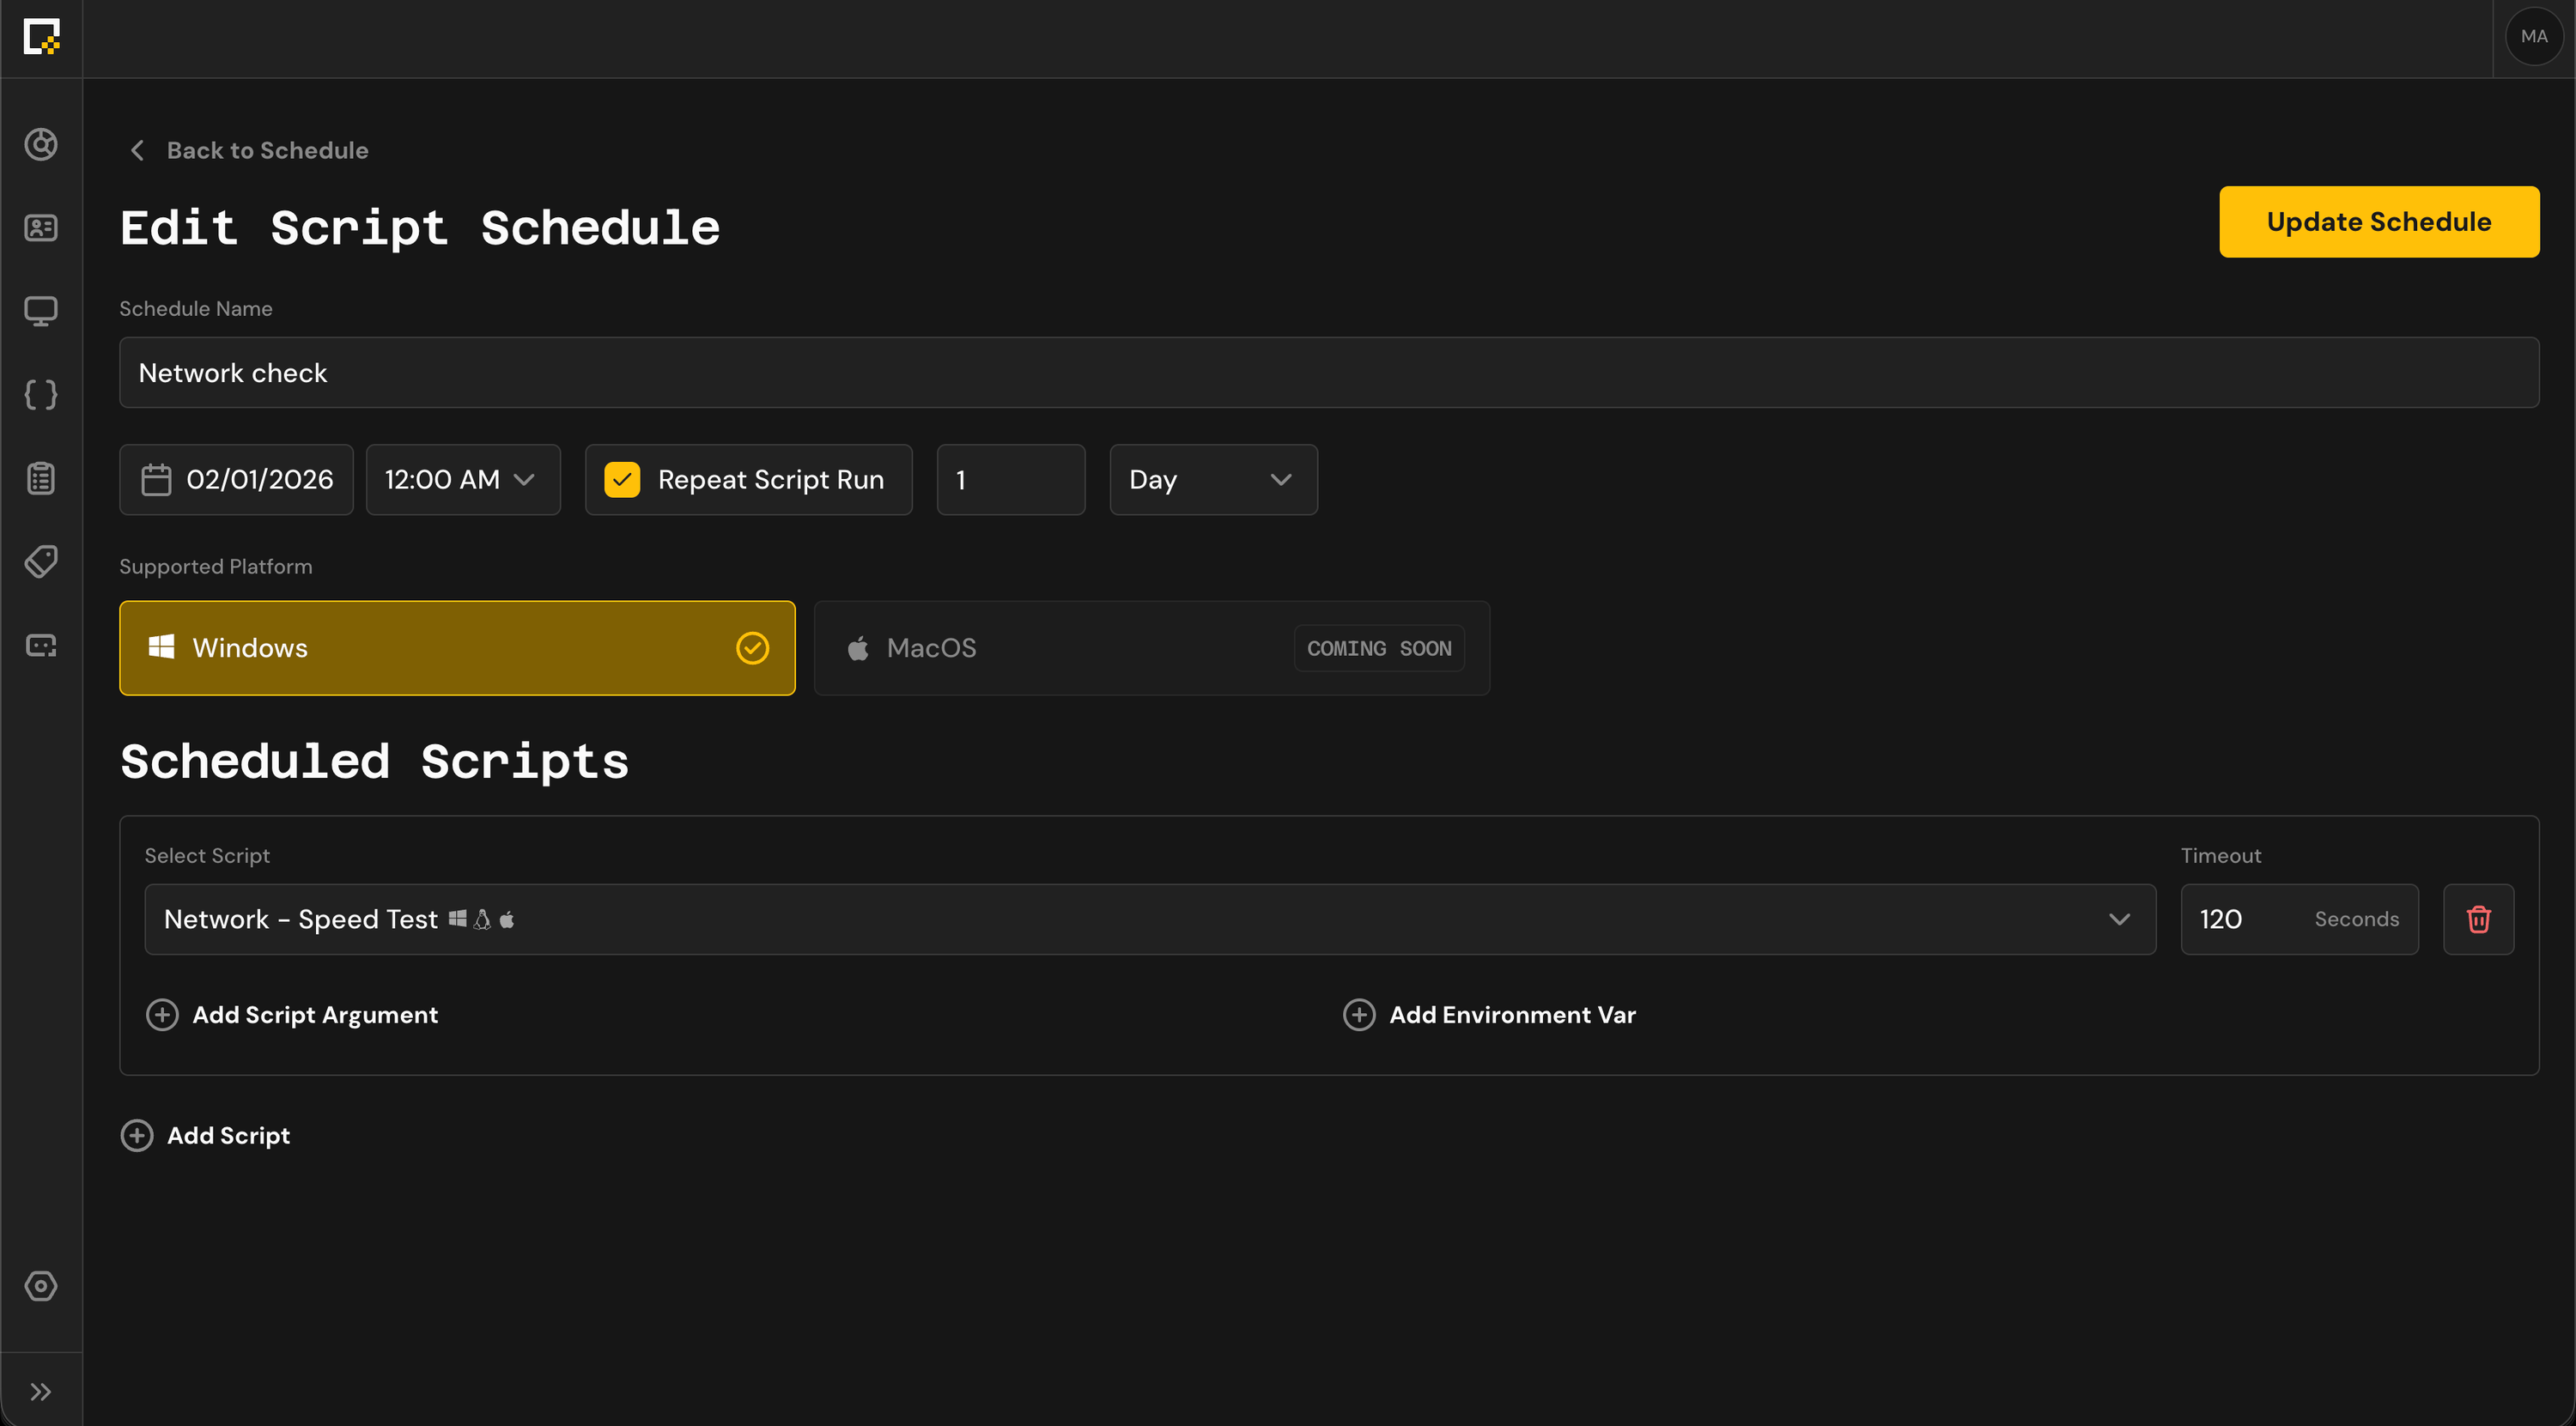Expand the Select Script dropdown chevron
This screenshot has height=1426, width=2576.
click(2119, 919)
